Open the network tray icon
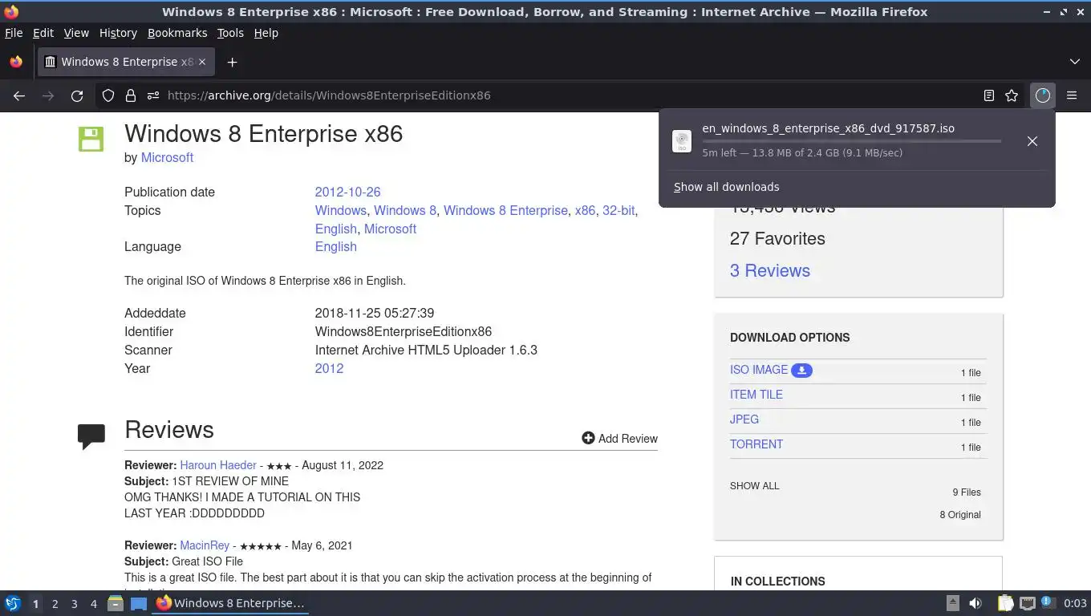This screenshot has height=616, width=1091. [x=1027, y=603]
